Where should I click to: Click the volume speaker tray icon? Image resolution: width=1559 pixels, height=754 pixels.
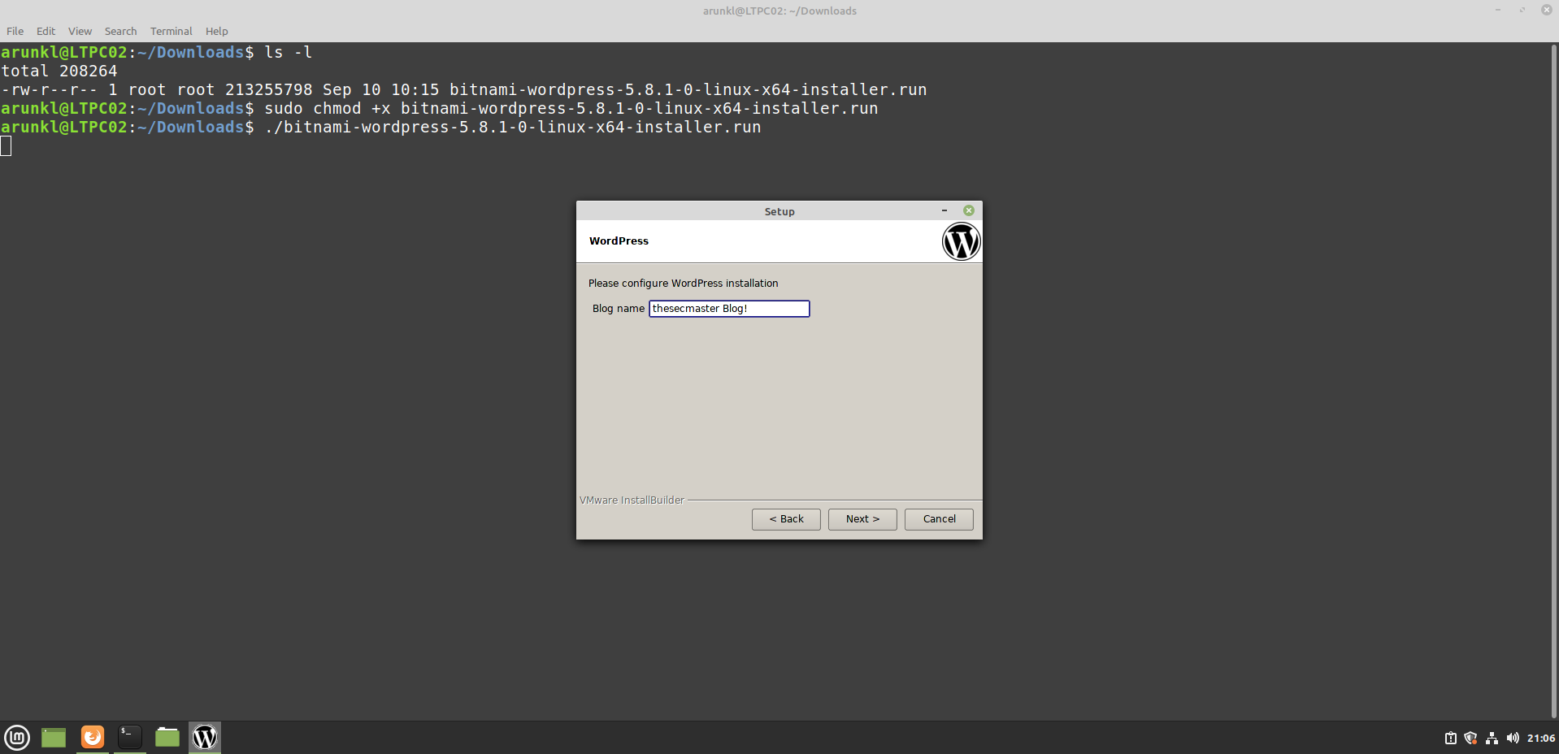(x=1513, y=738)
